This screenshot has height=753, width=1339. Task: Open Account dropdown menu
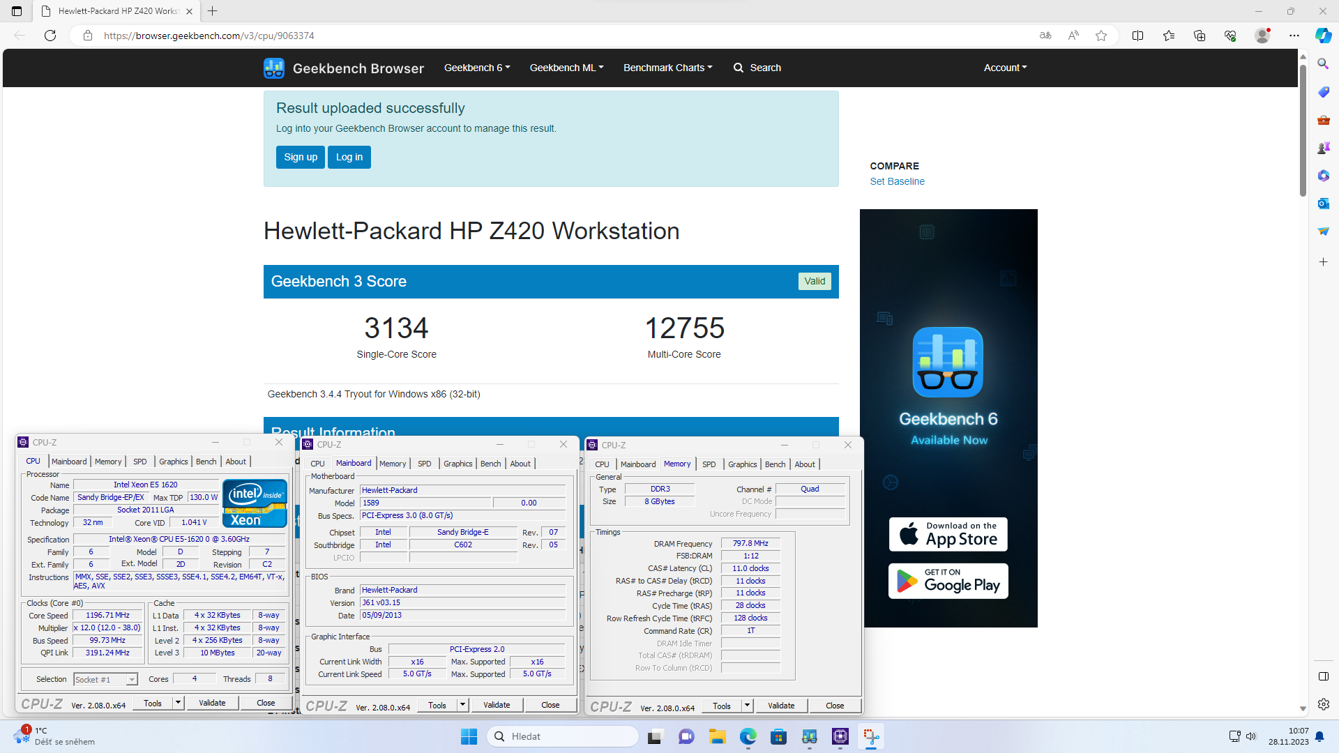tap(1005, 68)
